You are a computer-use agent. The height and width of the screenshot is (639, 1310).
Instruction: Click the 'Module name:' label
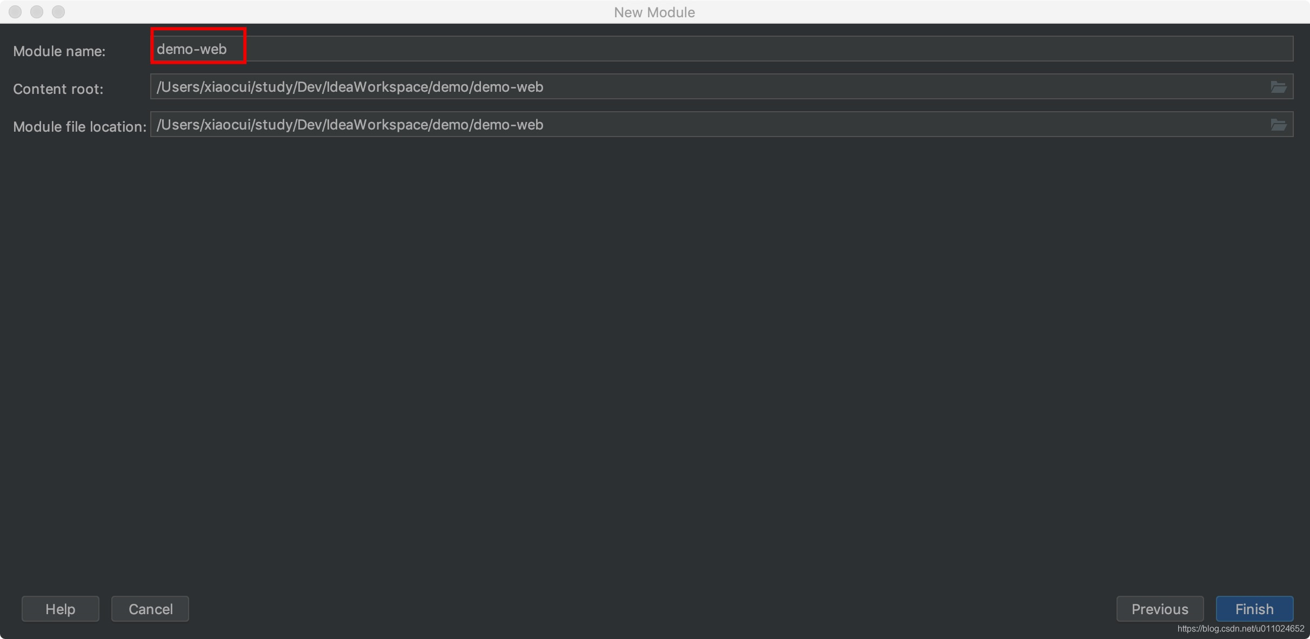pos(59,51)
